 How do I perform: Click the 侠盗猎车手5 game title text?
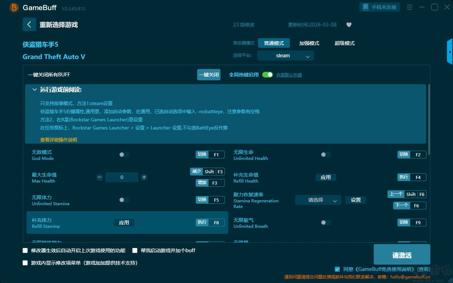40,45
